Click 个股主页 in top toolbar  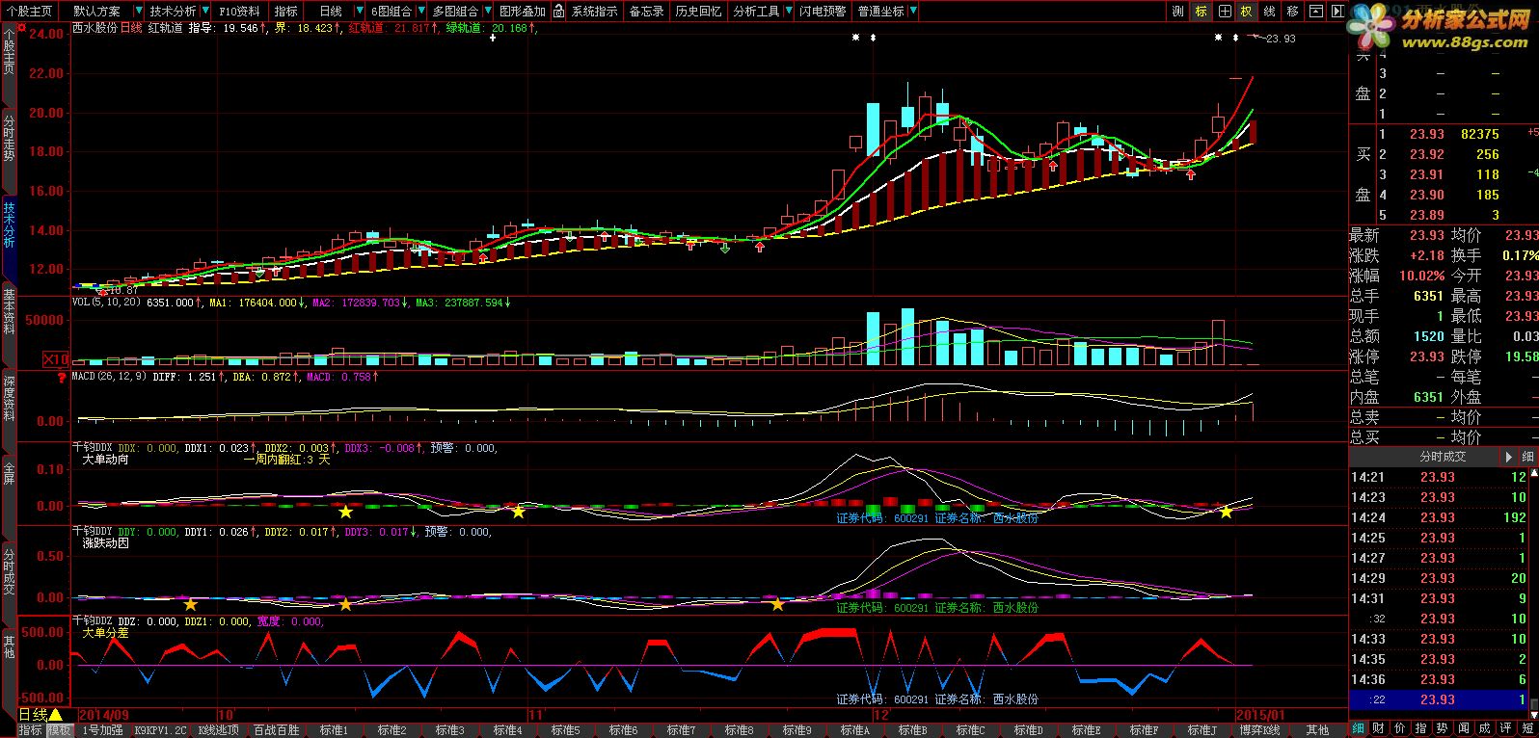point(30,12)
